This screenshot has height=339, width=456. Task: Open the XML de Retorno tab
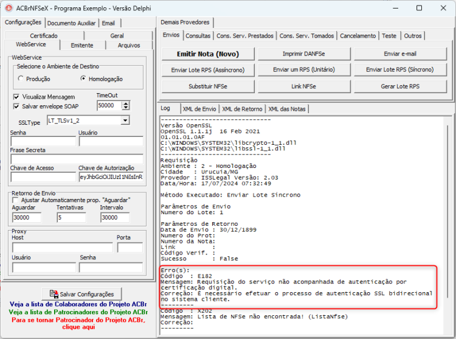pos(242,109)
